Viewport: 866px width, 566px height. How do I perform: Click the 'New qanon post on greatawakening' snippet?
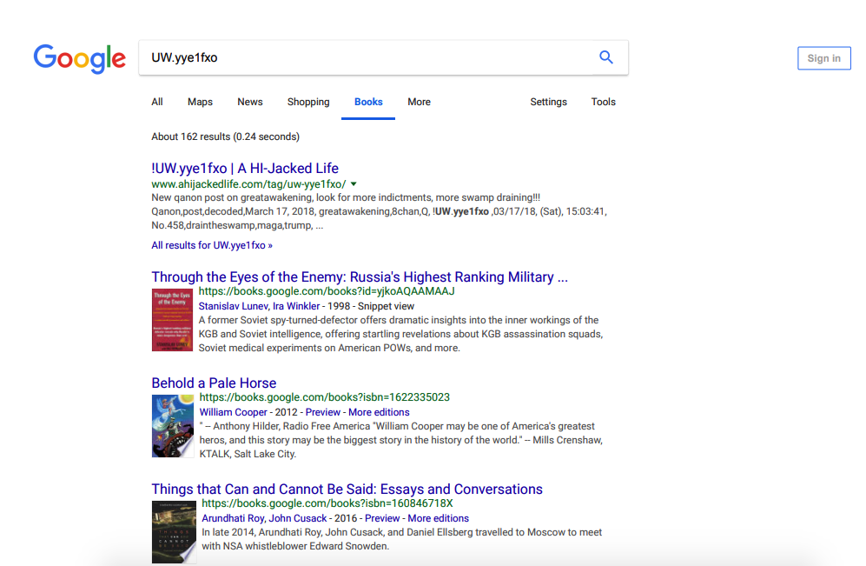click(x=379, y=211)
